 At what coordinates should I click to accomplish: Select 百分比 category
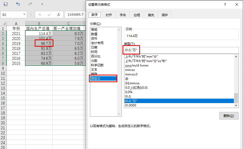coord(104,56)
